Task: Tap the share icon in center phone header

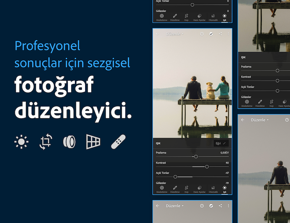Action: (x=220, y=34)
